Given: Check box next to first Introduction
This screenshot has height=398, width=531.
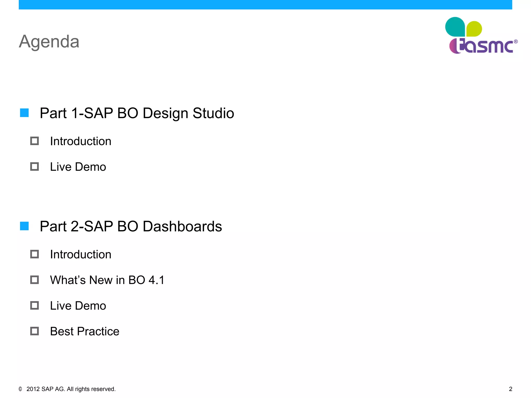Looking at the screenshot, I should 34,141.
